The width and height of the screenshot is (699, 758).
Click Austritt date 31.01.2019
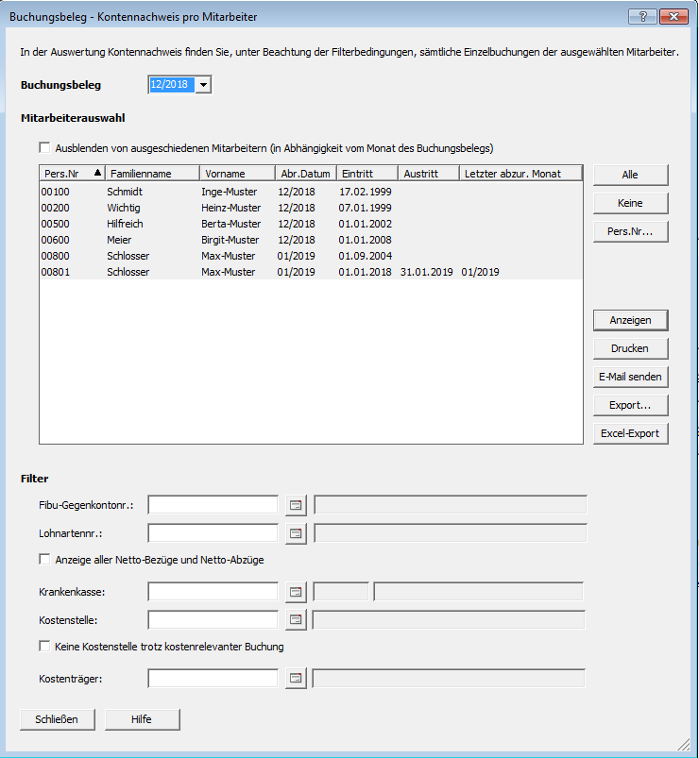[427, 272]
